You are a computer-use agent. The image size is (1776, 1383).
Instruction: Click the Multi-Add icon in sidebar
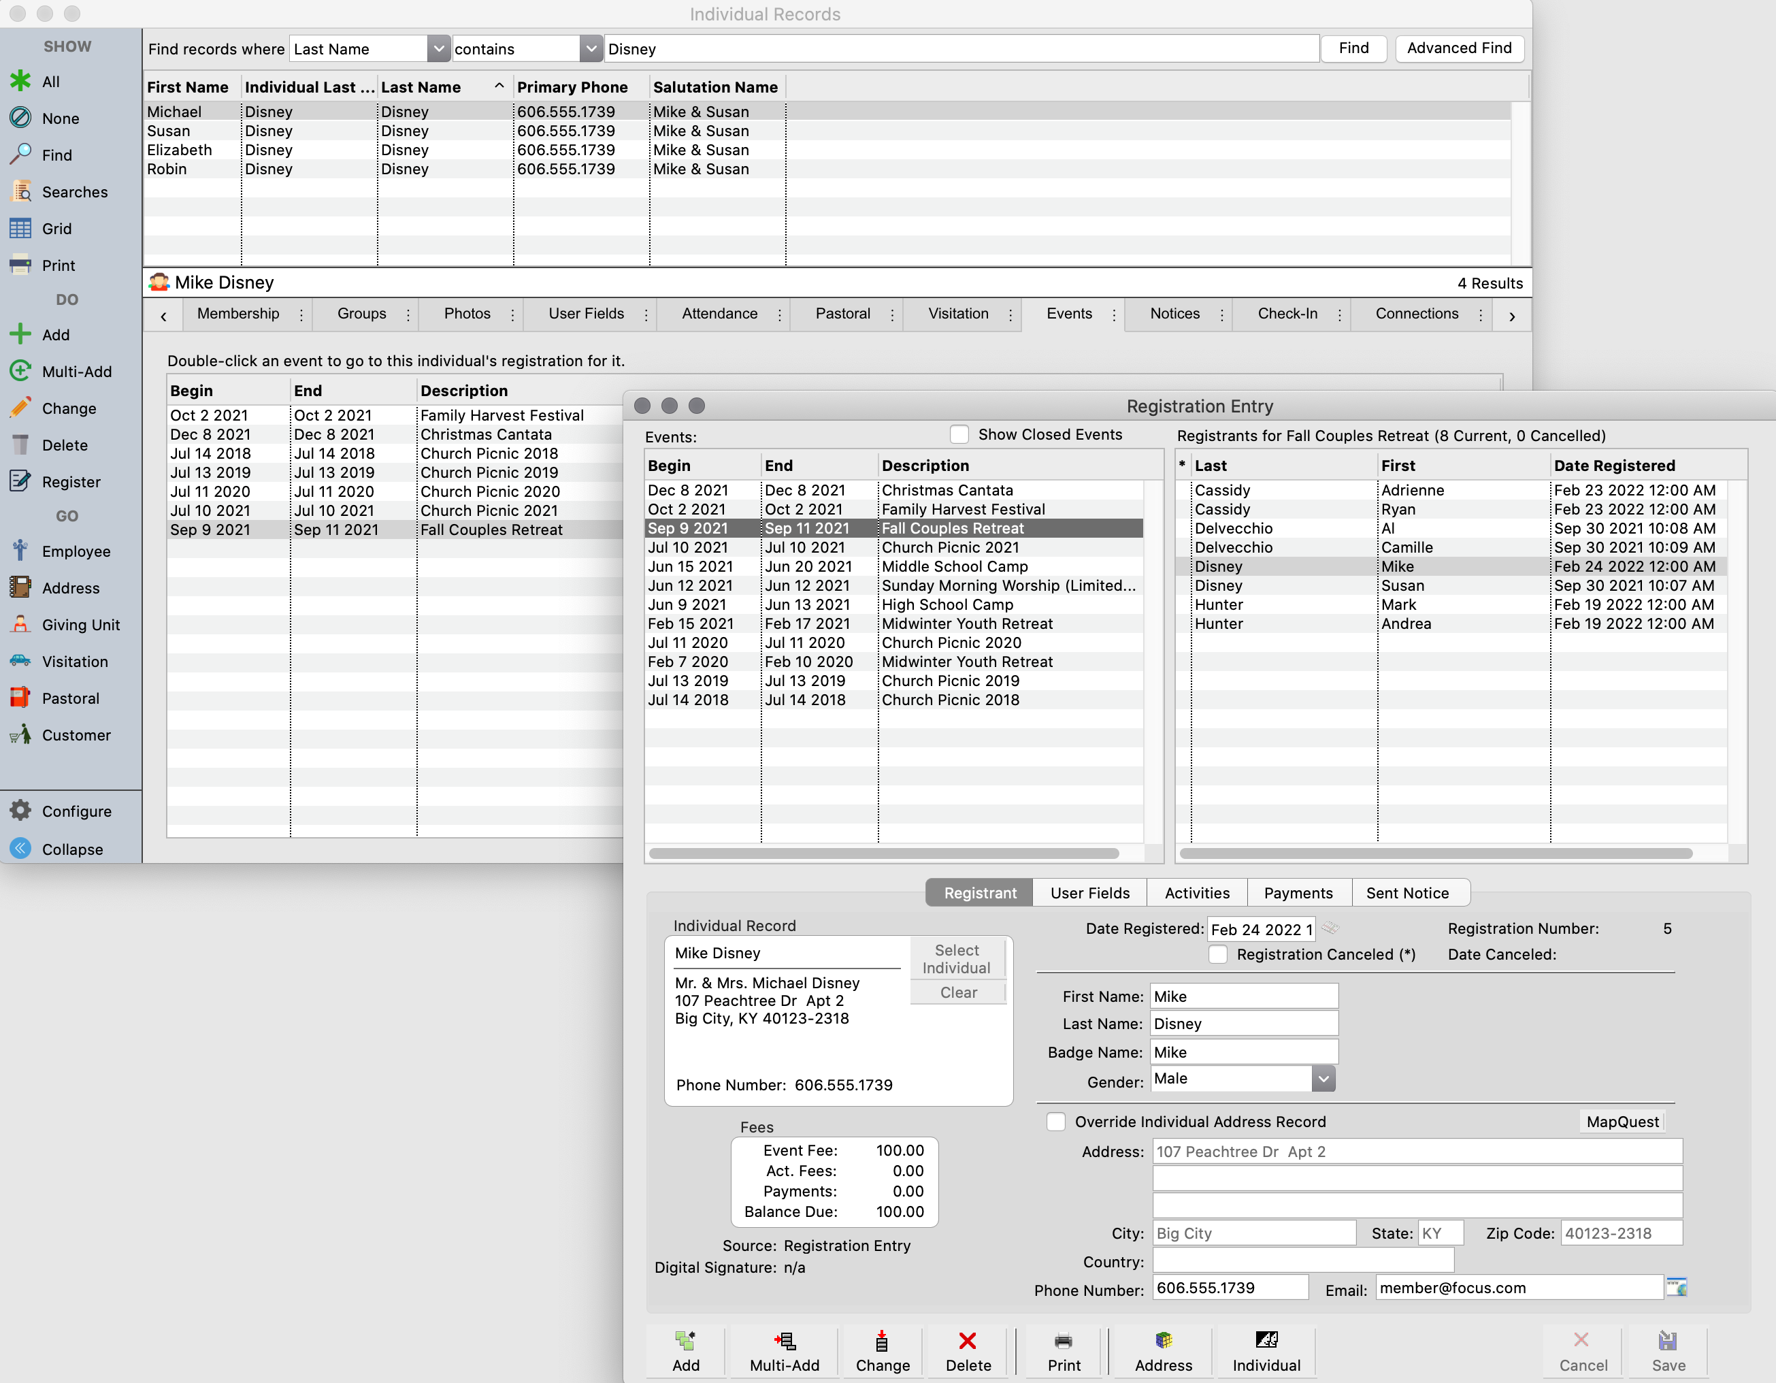point(20,371)
